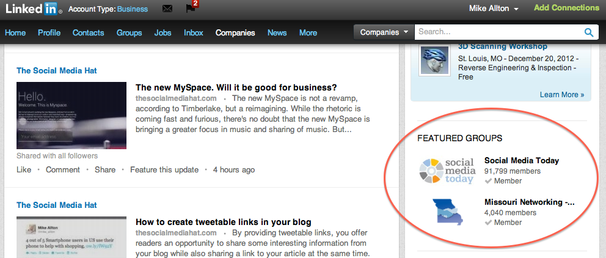Select the Companies nav item

[235, 33]
